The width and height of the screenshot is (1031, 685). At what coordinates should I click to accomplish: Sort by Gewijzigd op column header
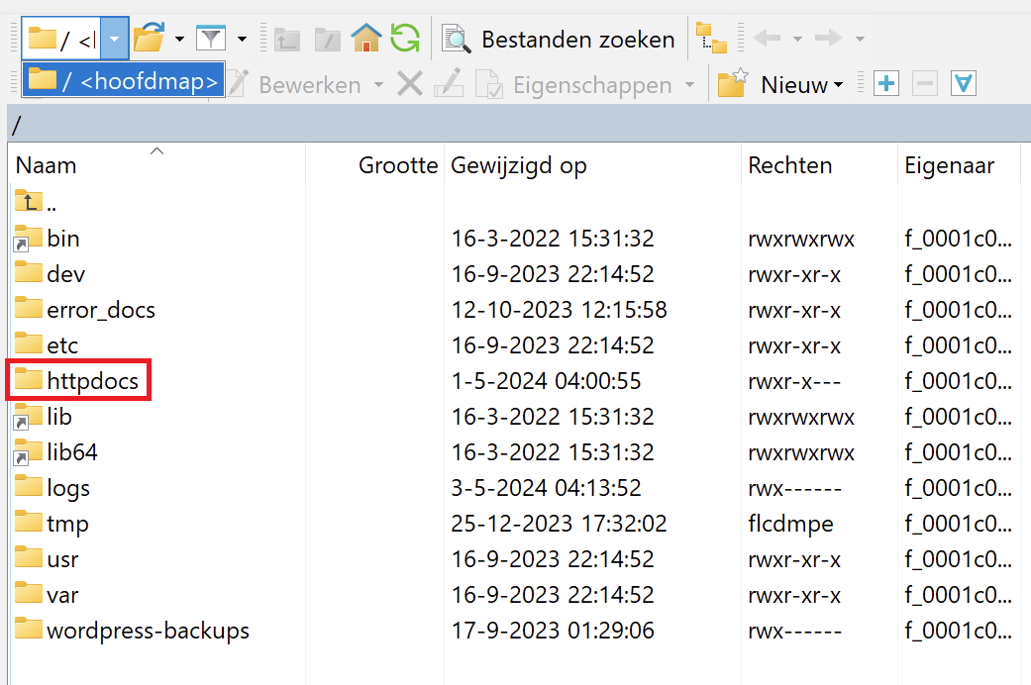point(518,165)
